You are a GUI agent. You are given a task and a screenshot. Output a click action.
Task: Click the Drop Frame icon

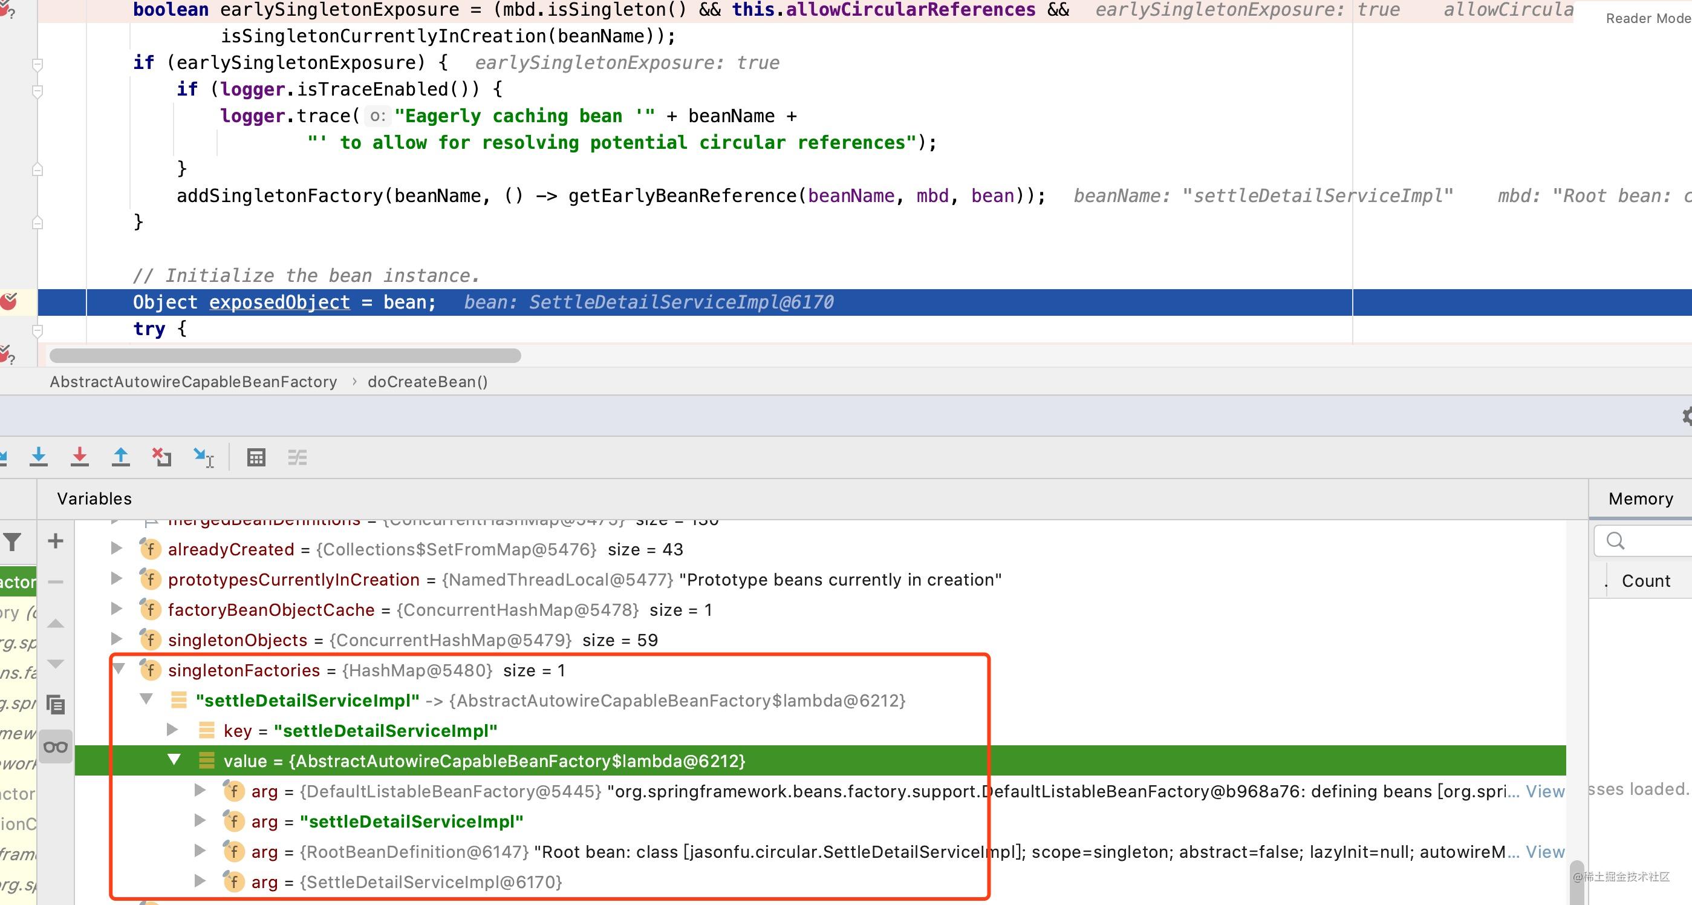[x=161, y=457]
